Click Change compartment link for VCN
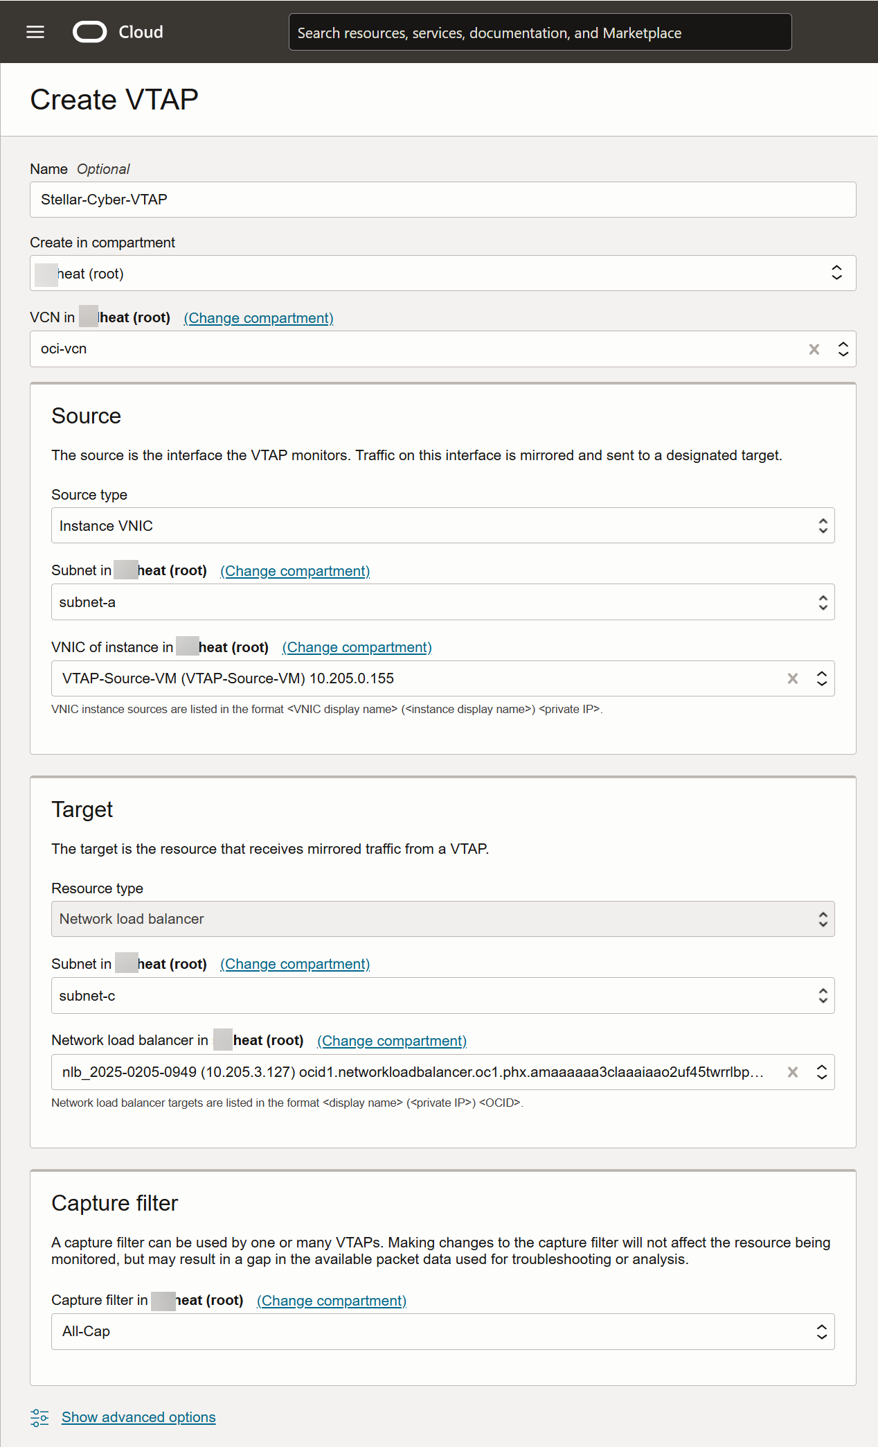 [258, 318]
